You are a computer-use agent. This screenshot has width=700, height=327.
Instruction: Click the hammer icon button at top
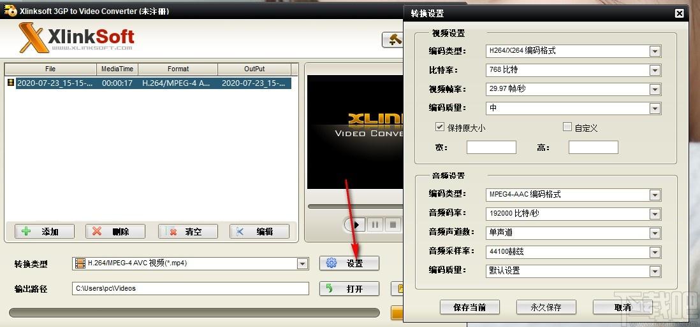point(393,39)
